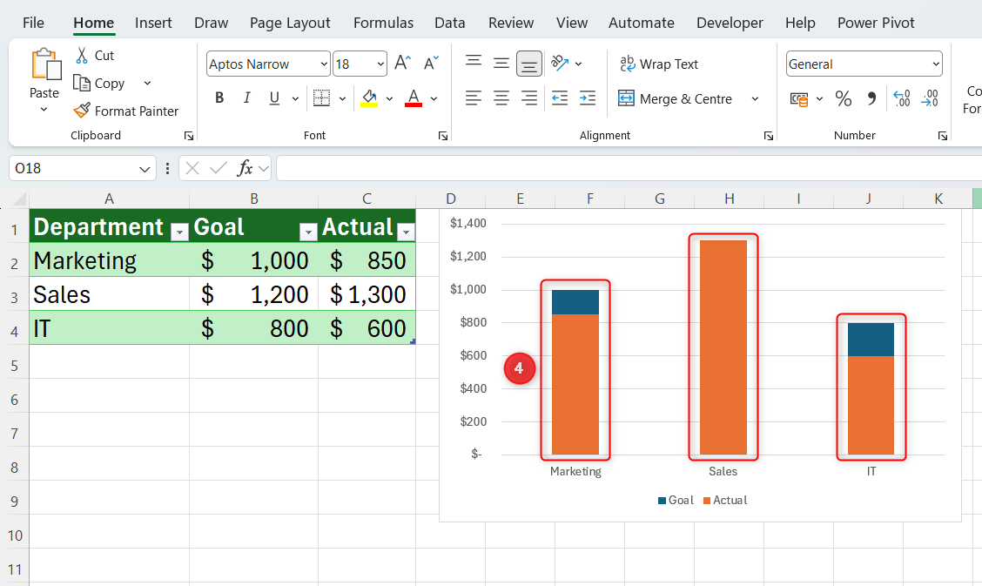This screenshot has width=982, height=586.
Task: Cancel formula entry with X icon
Action: tap(192, 168)
